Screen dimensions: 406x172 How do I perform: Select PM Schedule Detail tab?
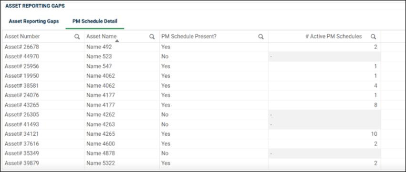tap(95, 21)
